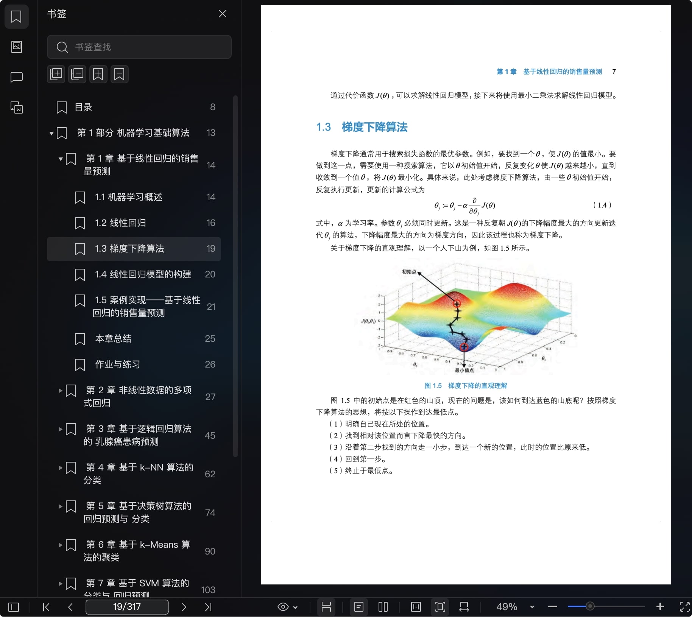Viewport: 692px width, 617px height.
Task: Open the 49% zoom level dropdown
Action: point(532,607)
